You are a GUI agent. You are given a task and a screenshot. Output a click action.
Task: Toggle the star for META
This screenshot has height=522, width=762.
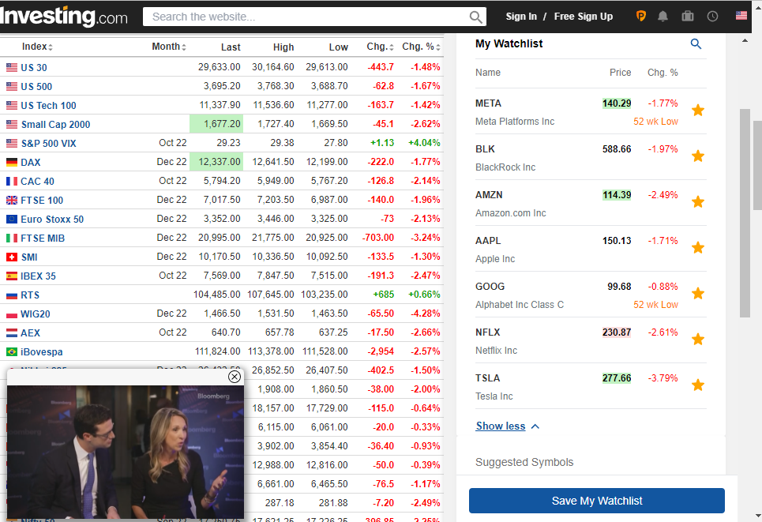(x=698, y=111)
